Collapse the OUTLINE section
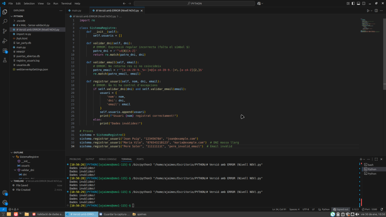The width and height of the screenshot is (386, 217). pyautogui.click(x=19, y=152)
